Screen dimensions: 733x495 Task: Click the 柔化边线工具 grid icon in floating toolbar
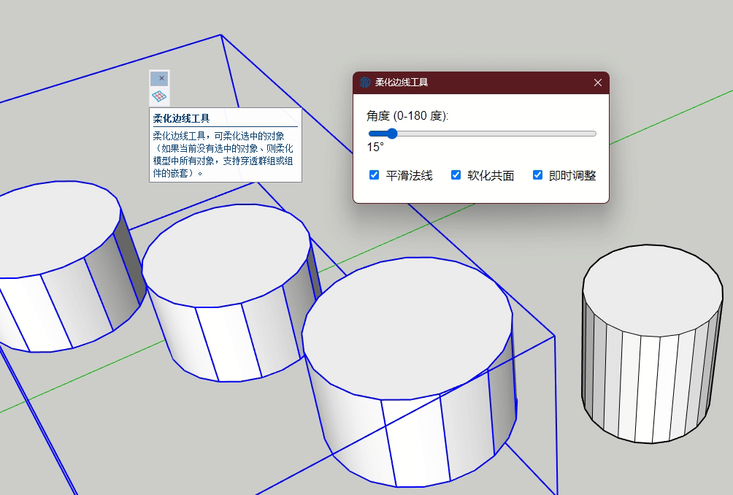[159, 96]
